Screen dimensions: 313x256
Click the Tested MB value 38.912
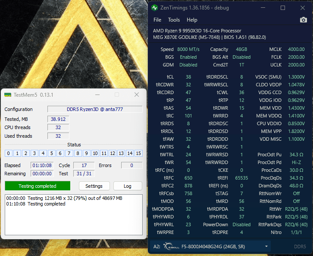click(x=58, y=119)
